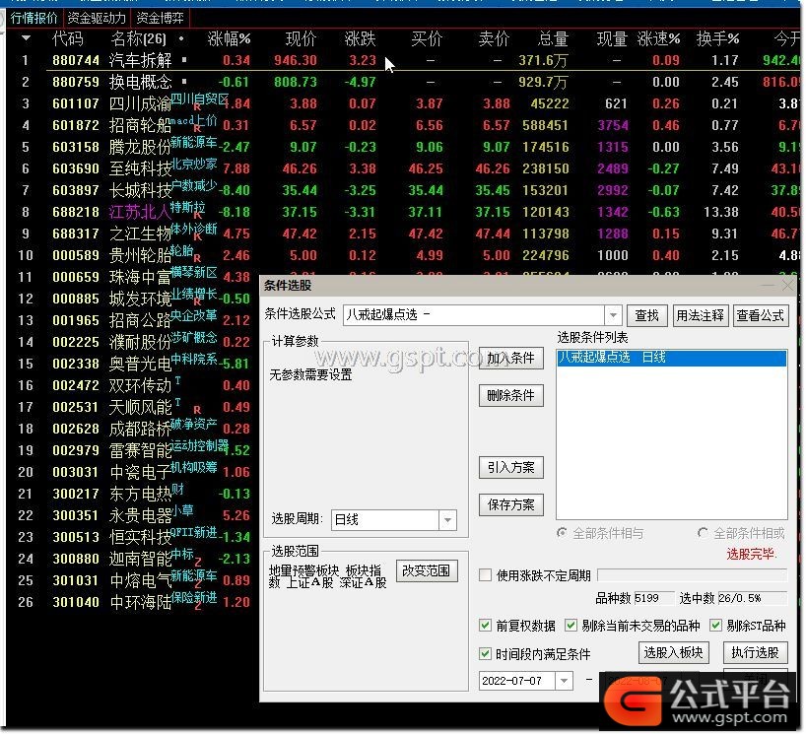Toggle the 剔除当前未交易的品种 checkbox

[x=571, y=625]
